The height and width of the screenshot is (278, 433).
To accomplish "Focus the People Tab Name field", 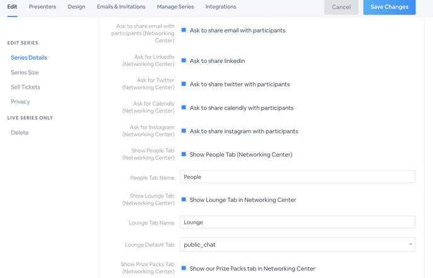I will (x=298, y=177).
